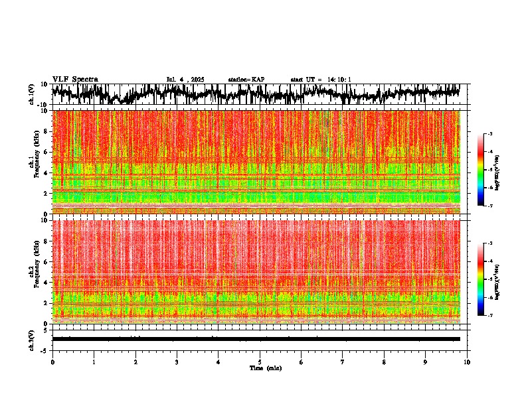Click the "10" tick on the Time axis

pyautogui.click(x=467, y=362)
